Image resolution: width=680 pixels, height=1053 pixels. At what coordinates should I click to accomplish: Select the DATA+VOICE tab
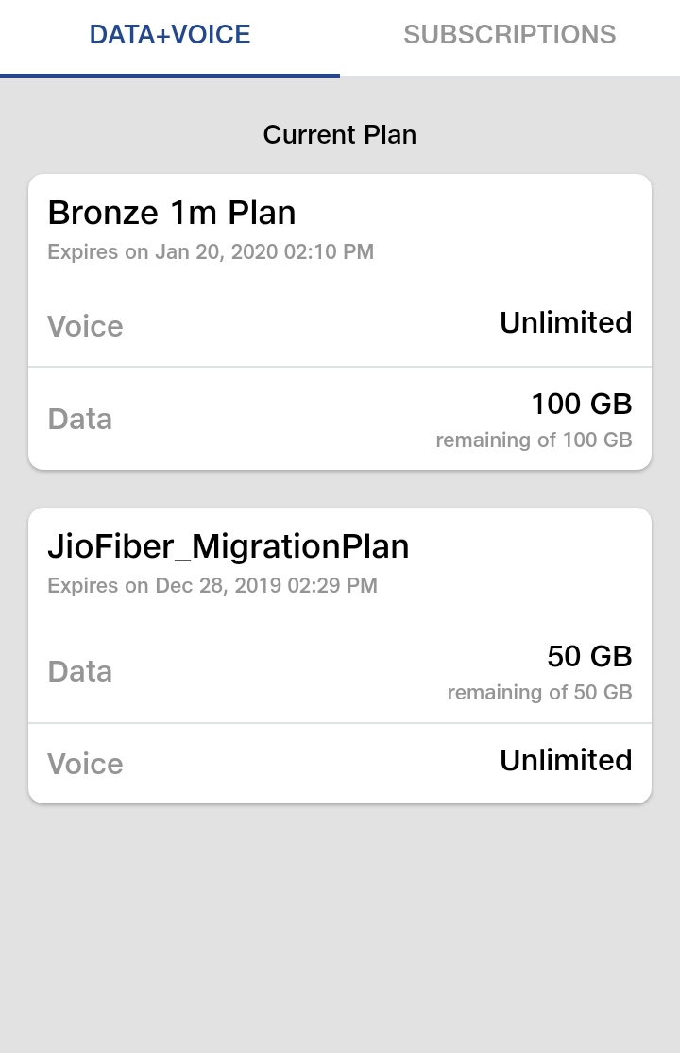tap(170, 35)
